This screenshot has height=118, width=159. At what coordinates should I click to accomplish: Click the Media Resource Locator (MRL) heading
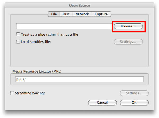[37, 72]
